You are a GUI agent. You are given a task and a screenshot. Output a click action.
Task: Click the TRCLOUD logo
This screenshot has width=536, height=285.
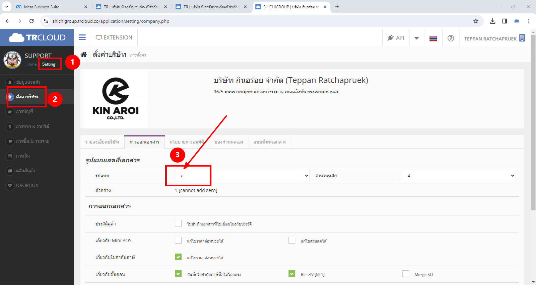(37, 37)
